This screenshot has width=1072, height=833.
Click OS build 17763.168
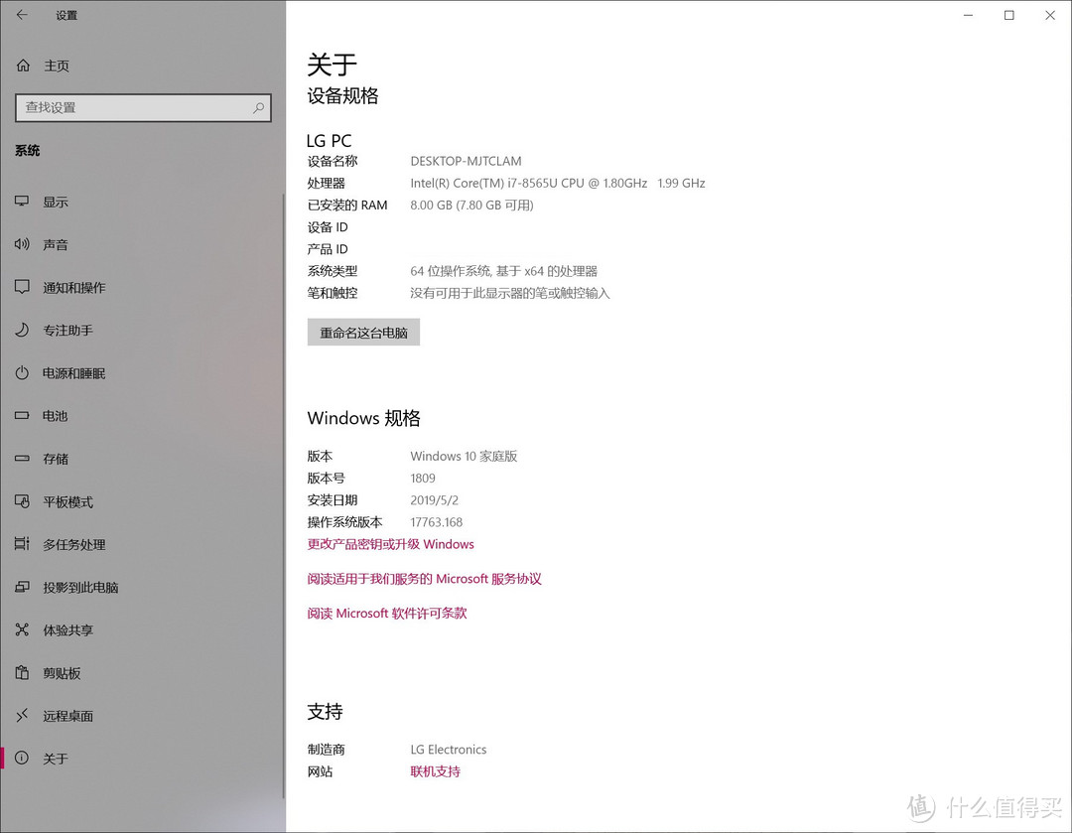[x=436, y=522]
